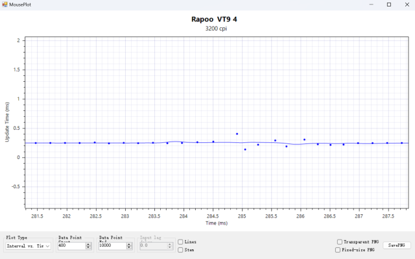Minimize the MousePlot window
Viewport: 415px width, 259px height.
372,5
